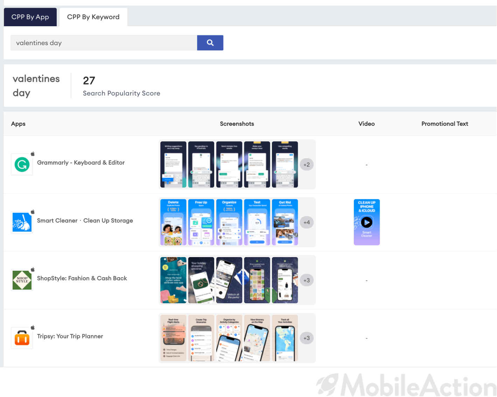Click the Video column header

tap(366, 124)
